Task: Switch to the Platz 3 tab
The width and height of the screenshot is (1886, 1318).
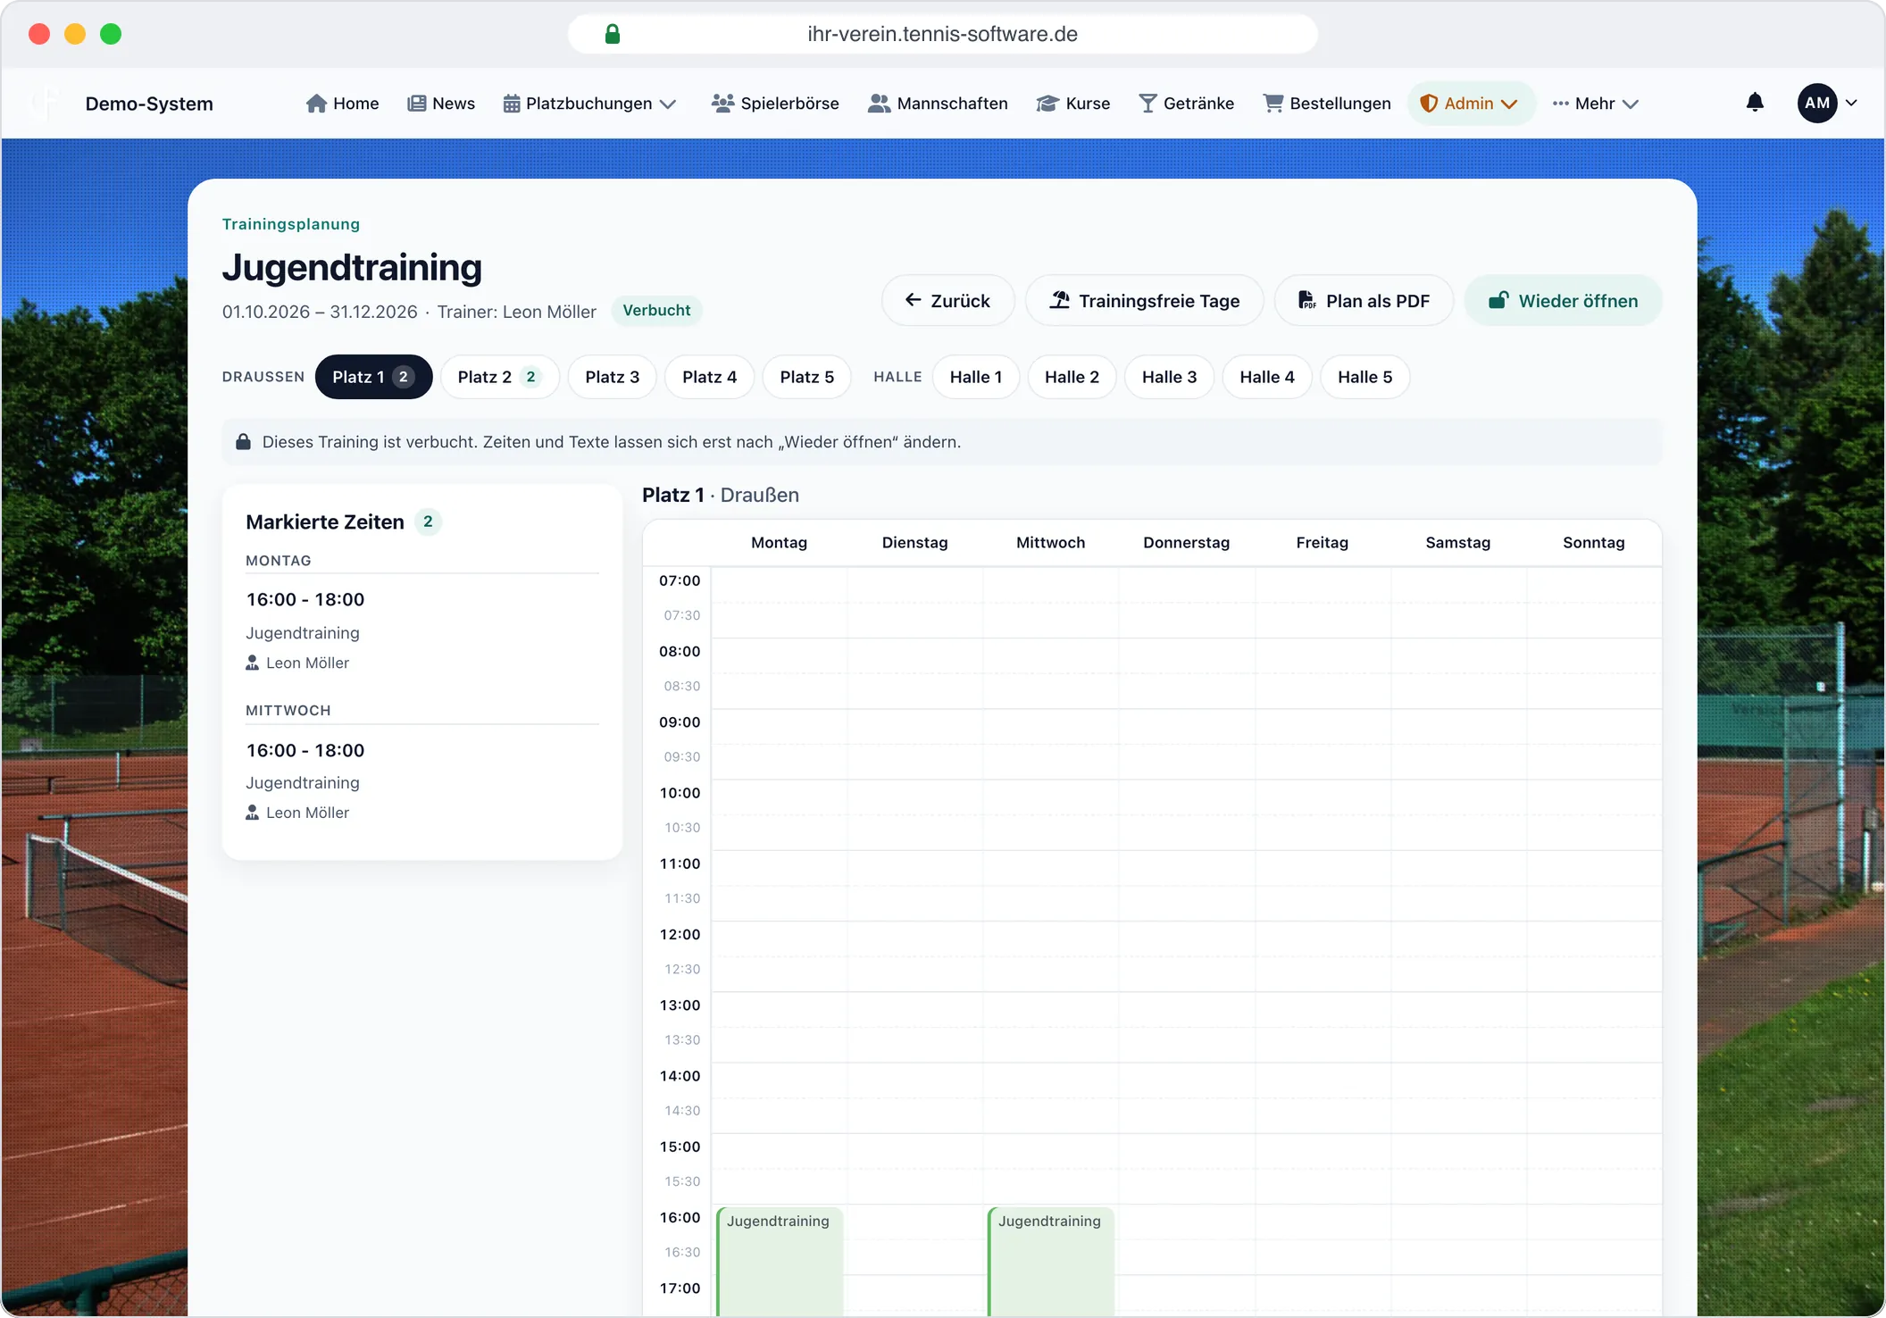Action: coord(613,377)
